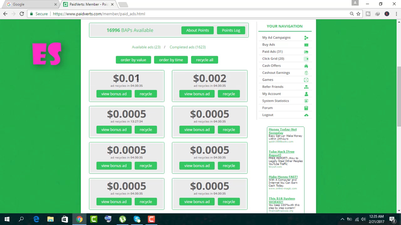This screenshot has width=401, height=225.
Task: Order ads by value
Action: (x=133, y=60)
